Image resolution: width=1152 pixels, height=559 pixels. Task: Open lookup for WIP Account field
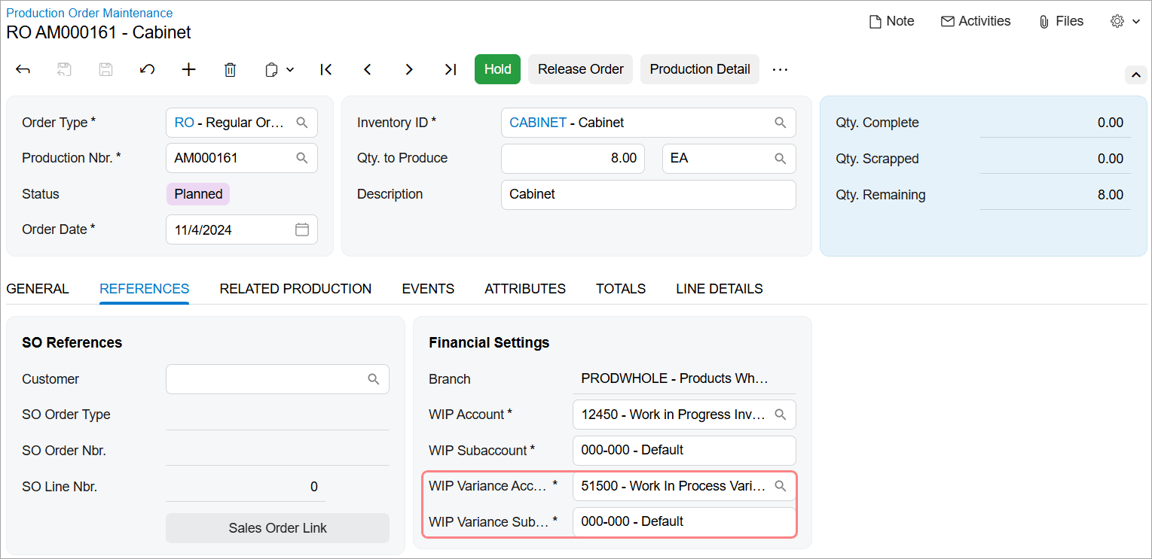tap(781, 415)
